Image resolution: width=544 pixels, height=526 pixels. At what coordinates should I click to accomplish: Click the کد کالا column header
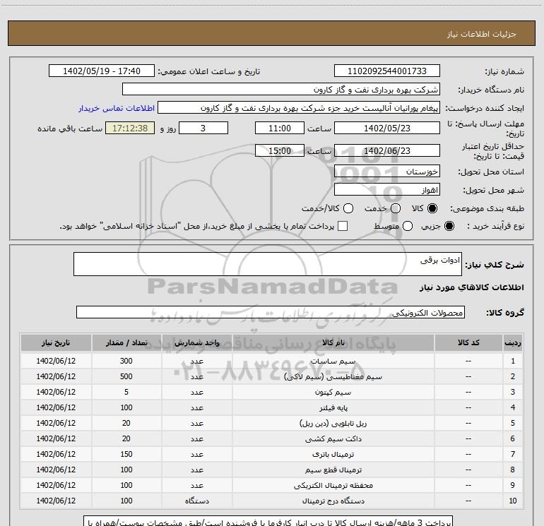tap(468, 342)
